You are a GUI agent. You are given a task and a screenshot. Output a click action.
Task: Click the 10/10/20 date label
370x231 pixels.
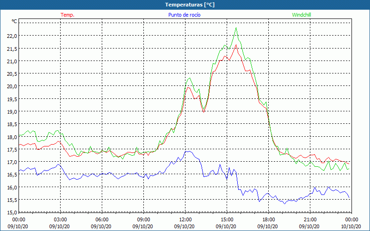pos(351,226)
